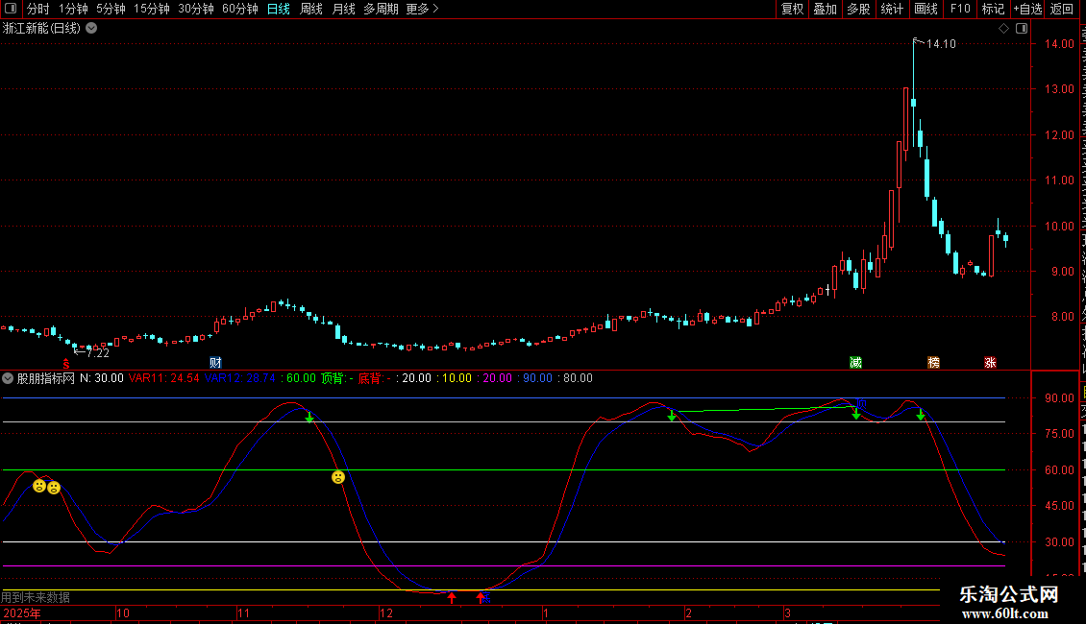Click month 11 marker on time axis
The width and height of the screenshot is (1086, 624).
point(243,612)
